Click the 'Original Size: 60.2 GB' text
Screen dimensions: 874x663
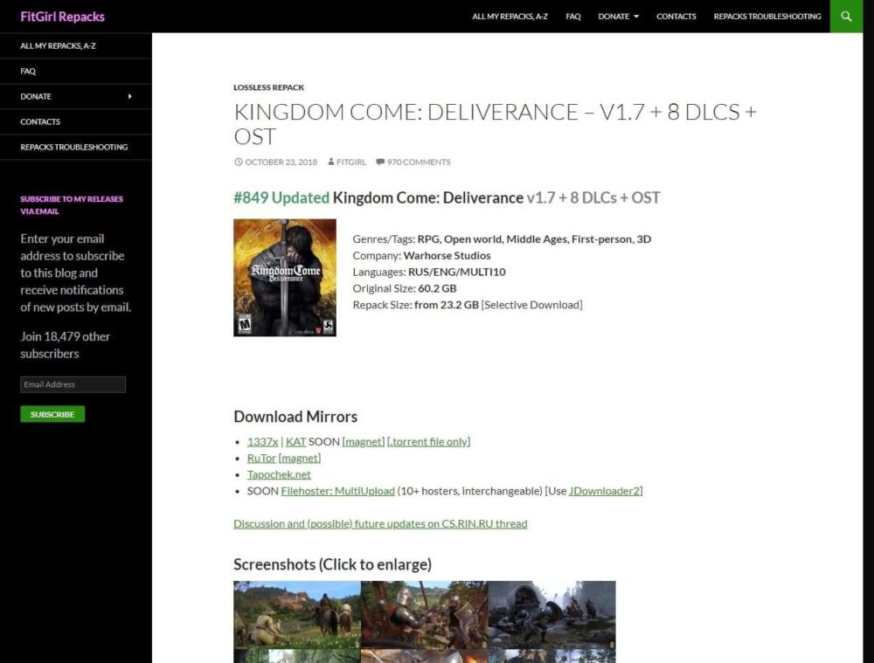pyautogui.click(x=405, y=288)
